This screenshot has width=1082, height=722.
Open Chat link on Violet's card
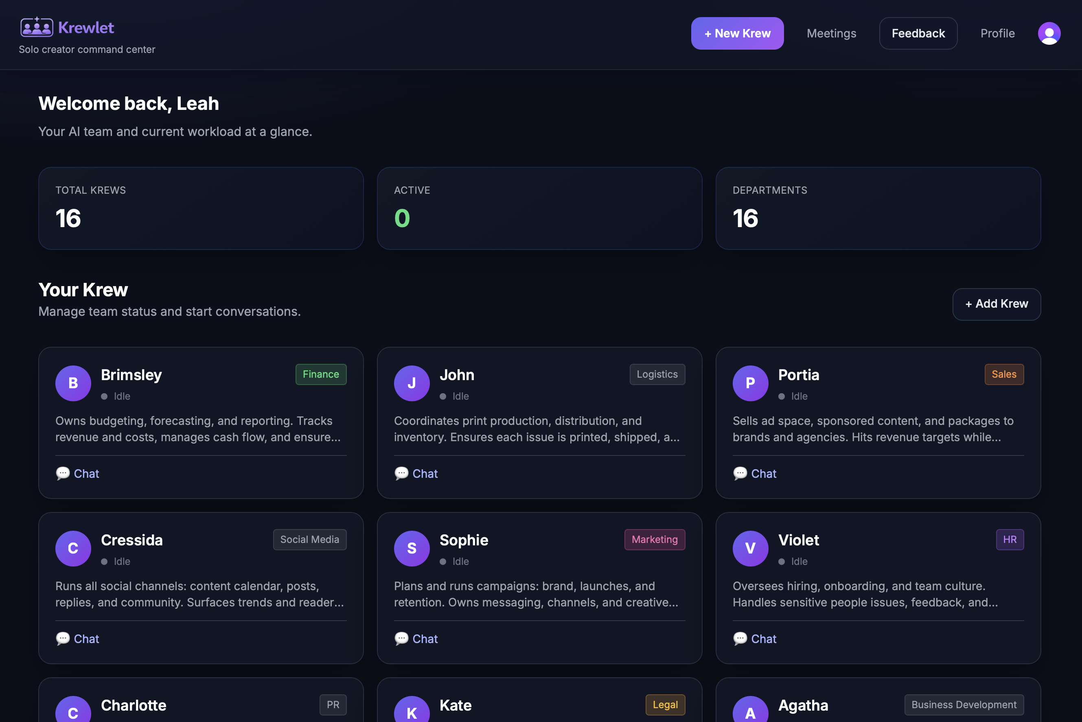(763, 639)
